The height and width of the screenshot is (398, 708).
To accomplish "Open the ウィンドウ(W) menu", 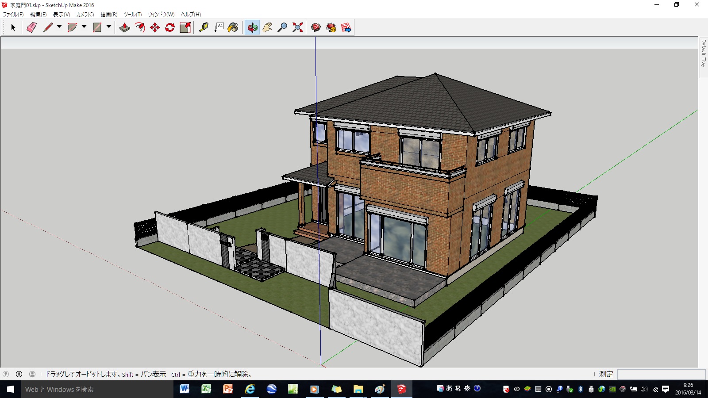I will click(x=161, y=14).
